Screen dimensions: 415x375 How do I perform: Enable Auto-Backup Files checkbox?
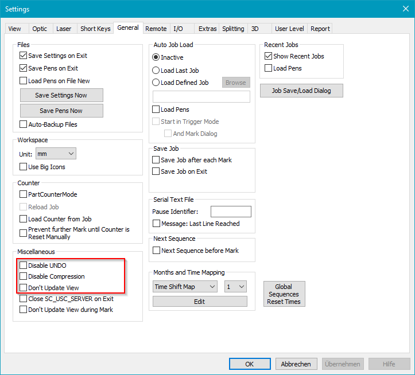coord(24,124)
